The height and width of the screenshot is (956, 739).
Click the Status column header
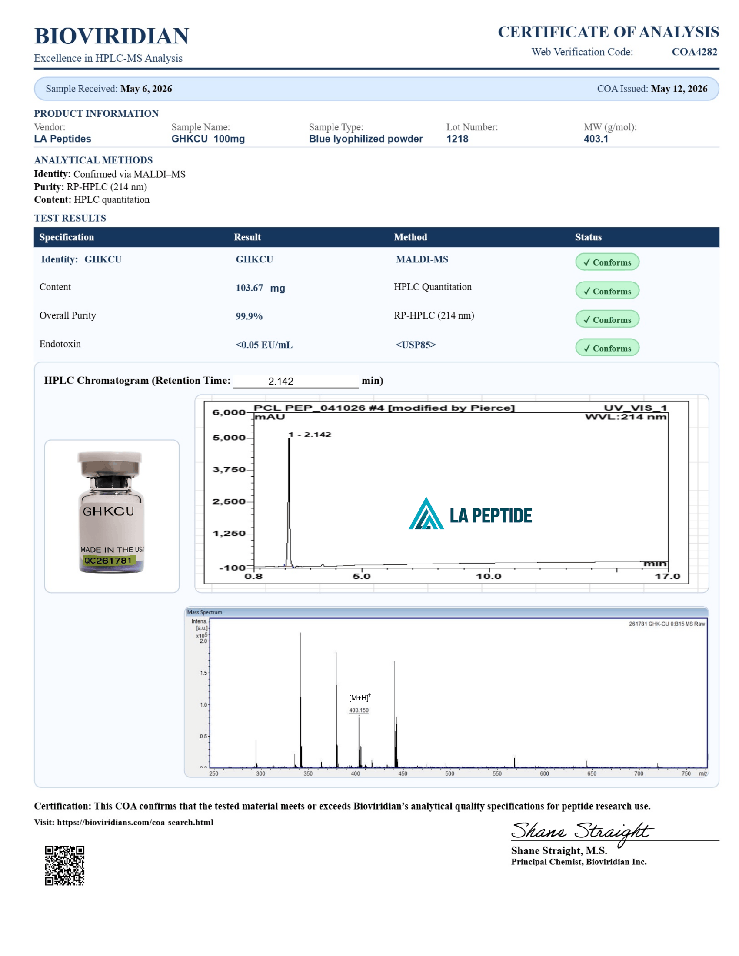click(x=588, y=237)
